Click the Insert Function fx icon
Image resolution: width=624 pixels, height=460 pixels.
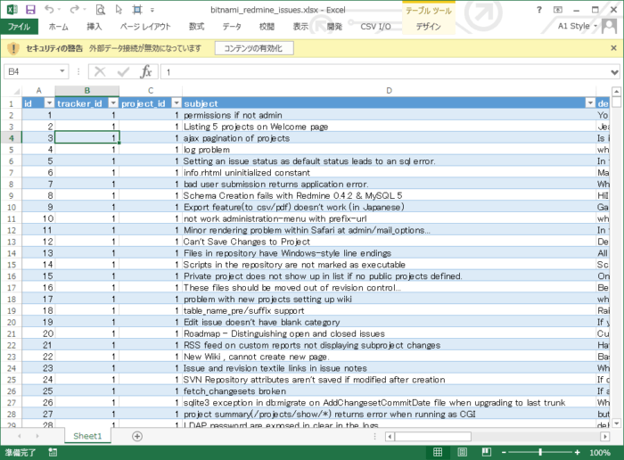pyautogui.click(x=146, y=71)
